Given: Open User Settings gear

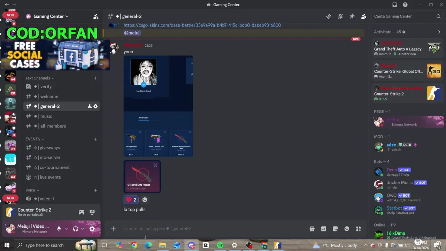Looking at the screenshot, I should 92,229.
